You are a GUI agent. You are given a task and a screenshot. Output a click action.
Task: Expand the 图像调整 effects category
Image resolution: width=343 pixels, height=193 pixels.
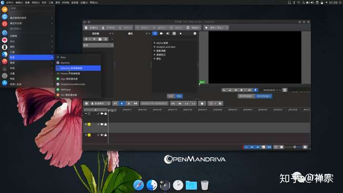[x=154, y=51]
